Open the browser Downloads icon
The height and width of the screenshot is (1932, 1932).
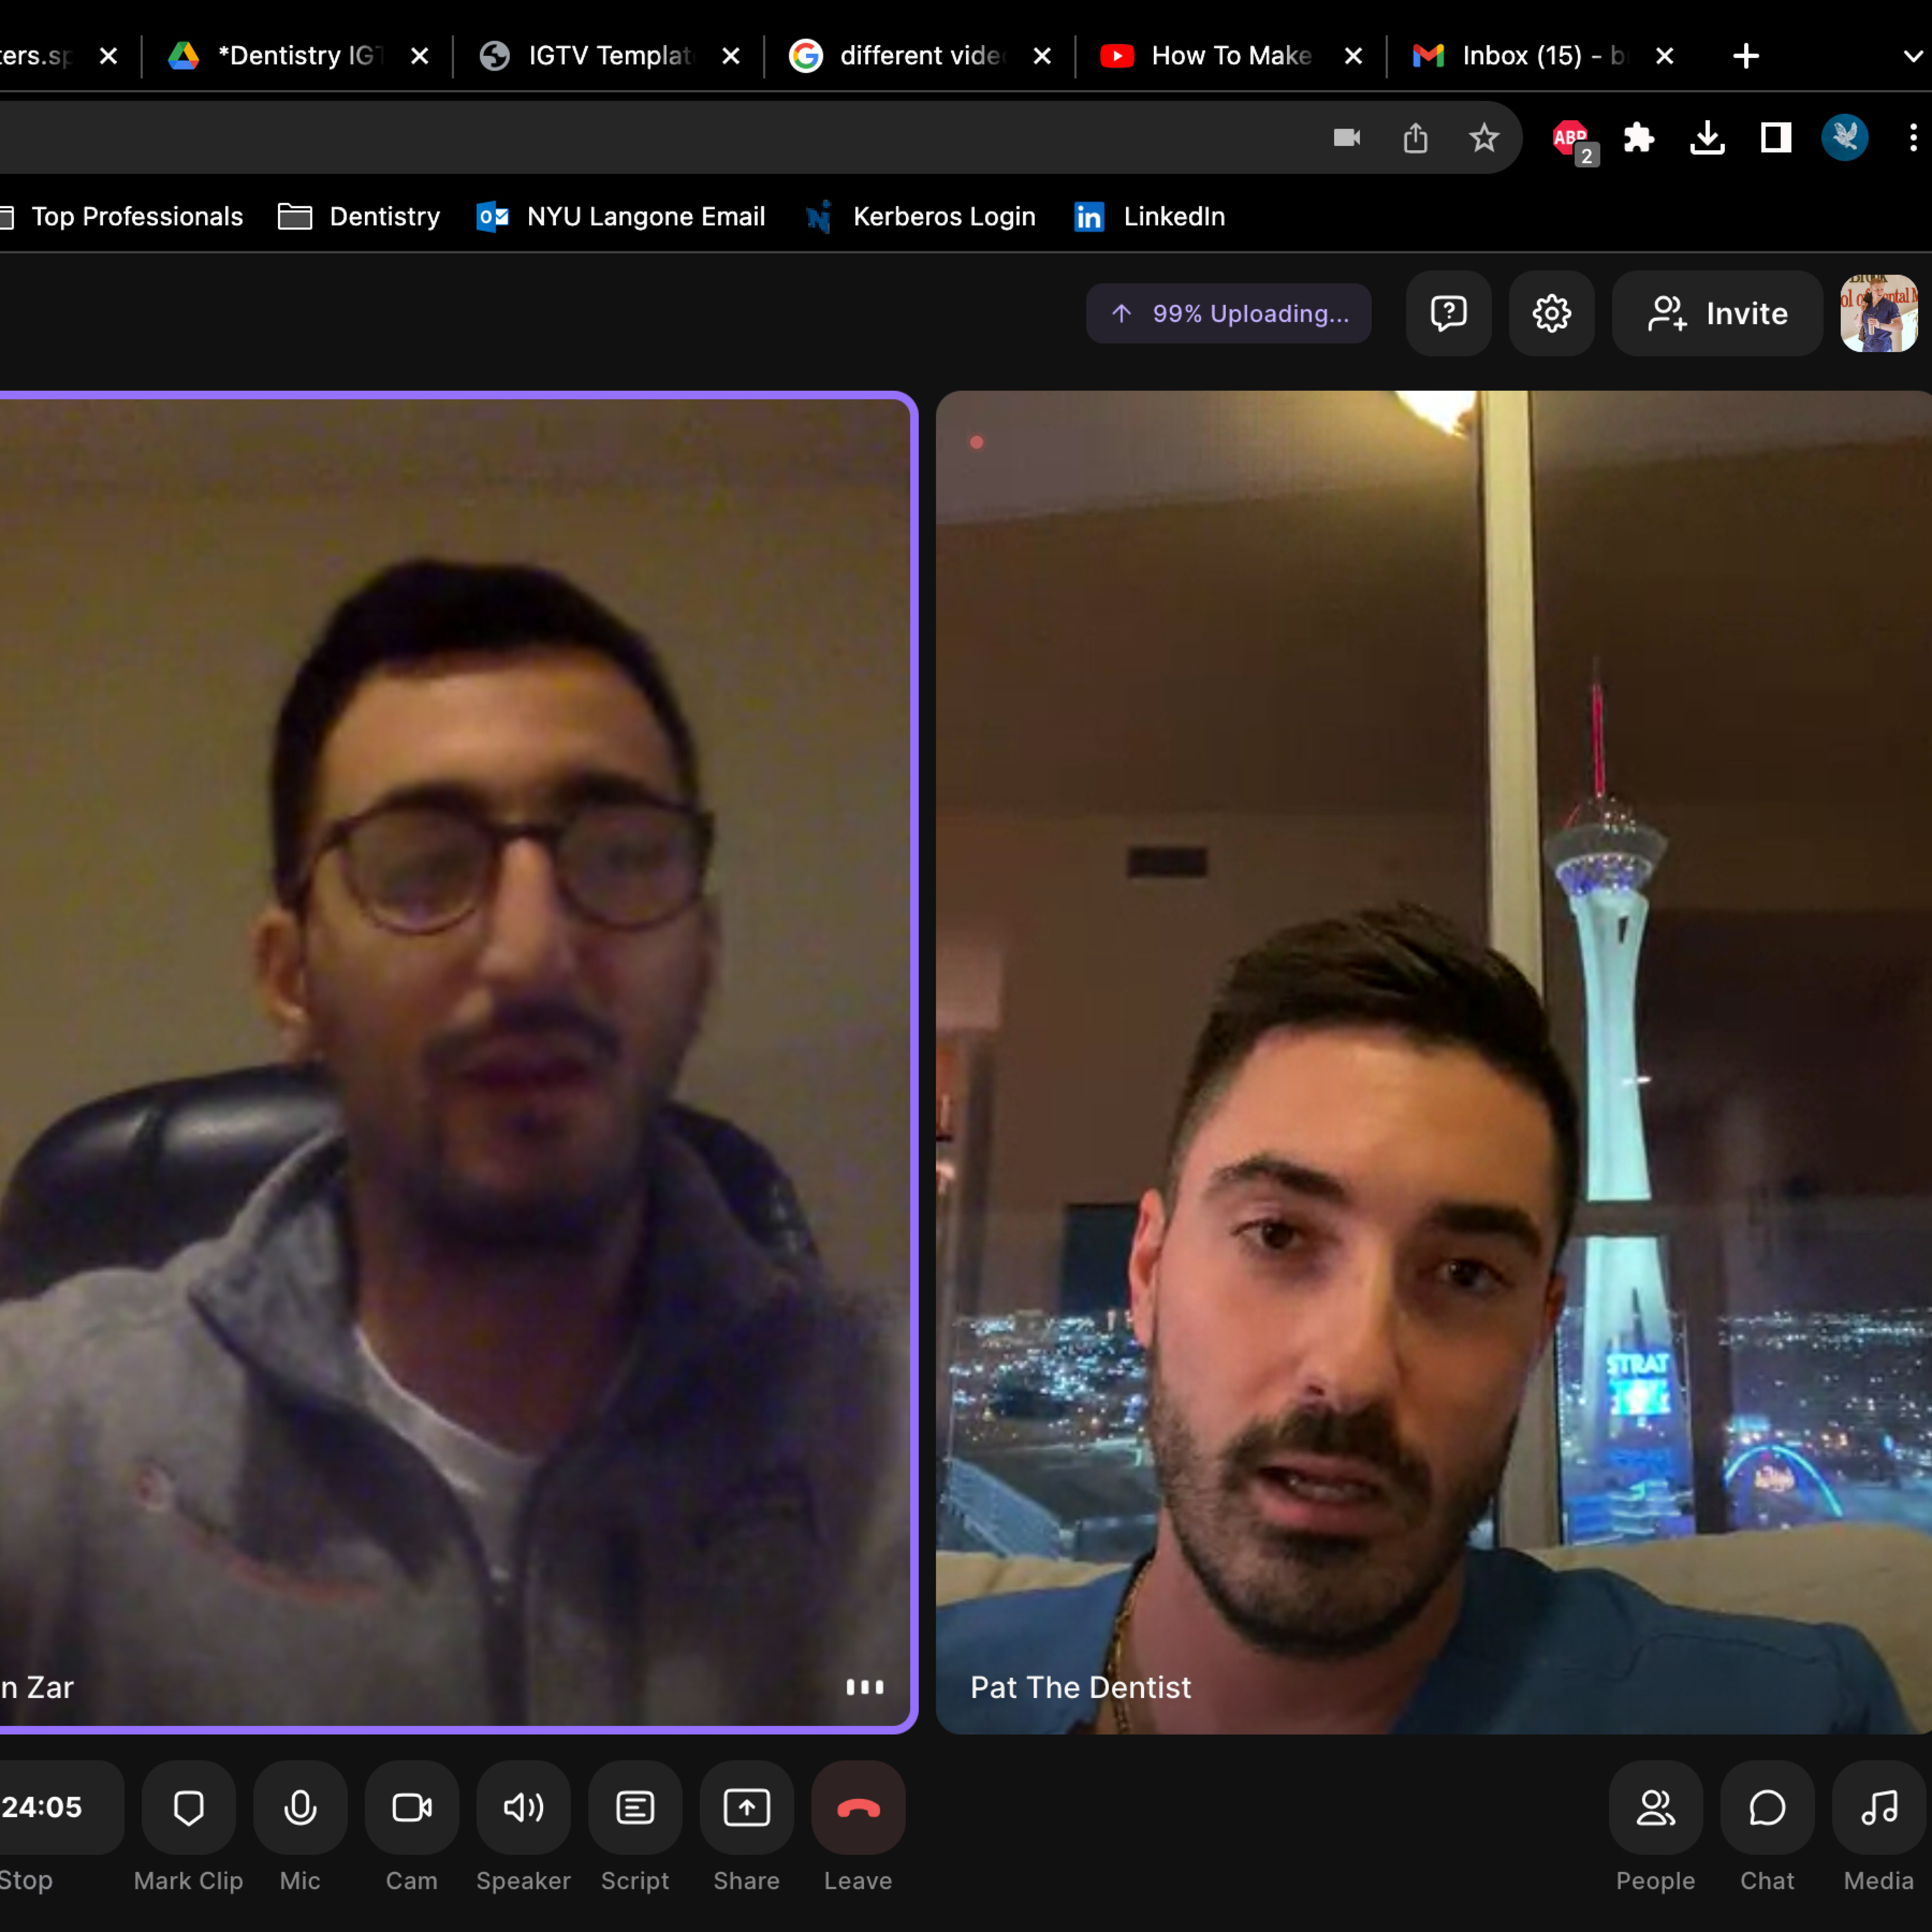(x=1708, y=137)
